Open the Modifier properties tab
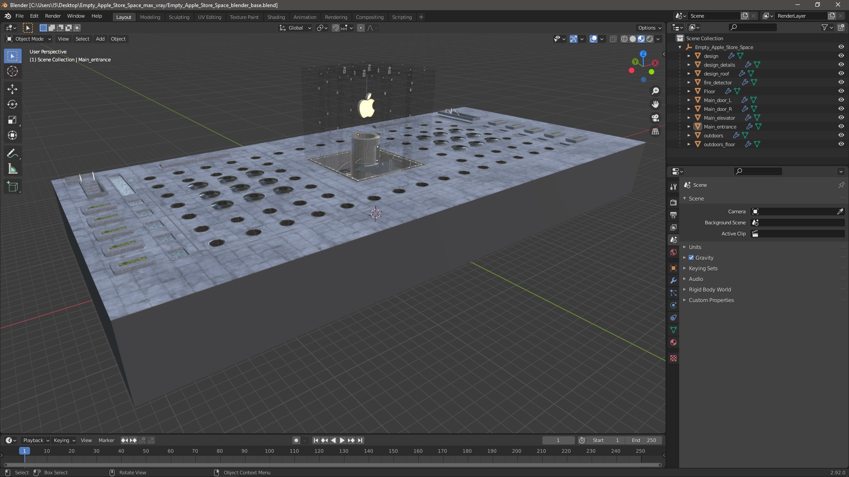This screenshot has height=477, width=849. (673, 280)
